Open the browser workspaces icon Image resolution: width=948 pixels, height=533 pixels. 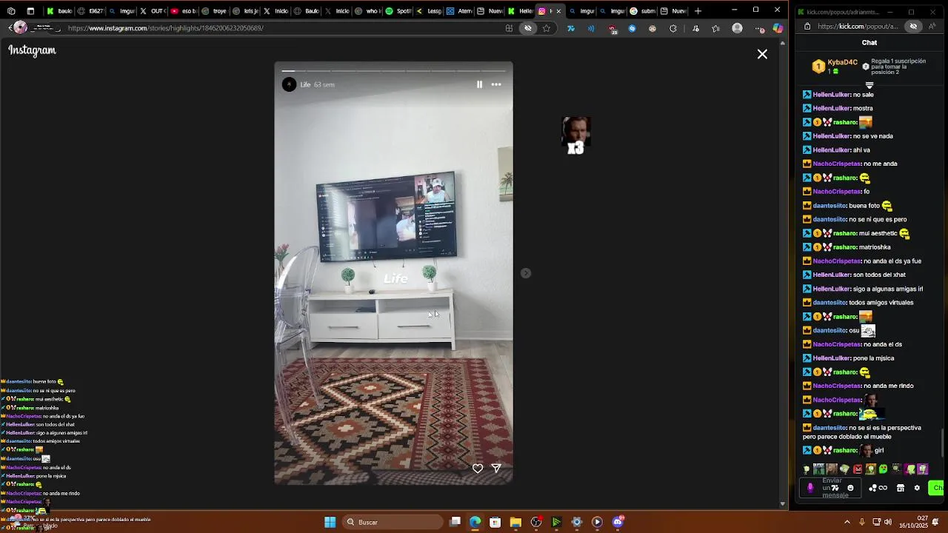click(11, 11)
